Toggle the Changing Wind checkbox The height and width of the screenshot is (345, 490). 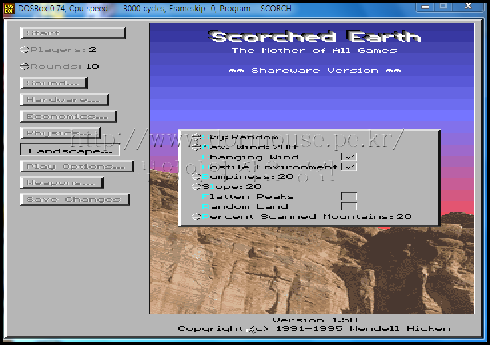(349, 157)
